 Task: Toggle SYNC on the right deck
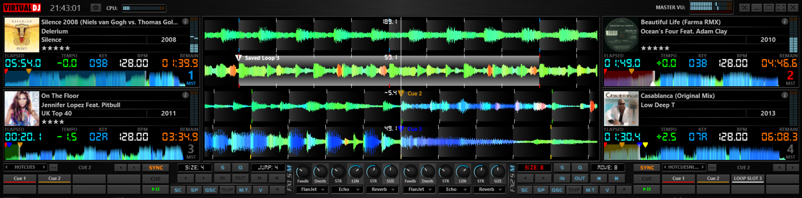coord(647,167)
